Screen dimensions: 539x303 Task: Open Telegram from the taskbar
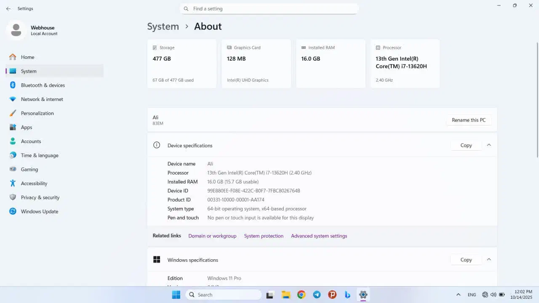[x=317, y=295]
